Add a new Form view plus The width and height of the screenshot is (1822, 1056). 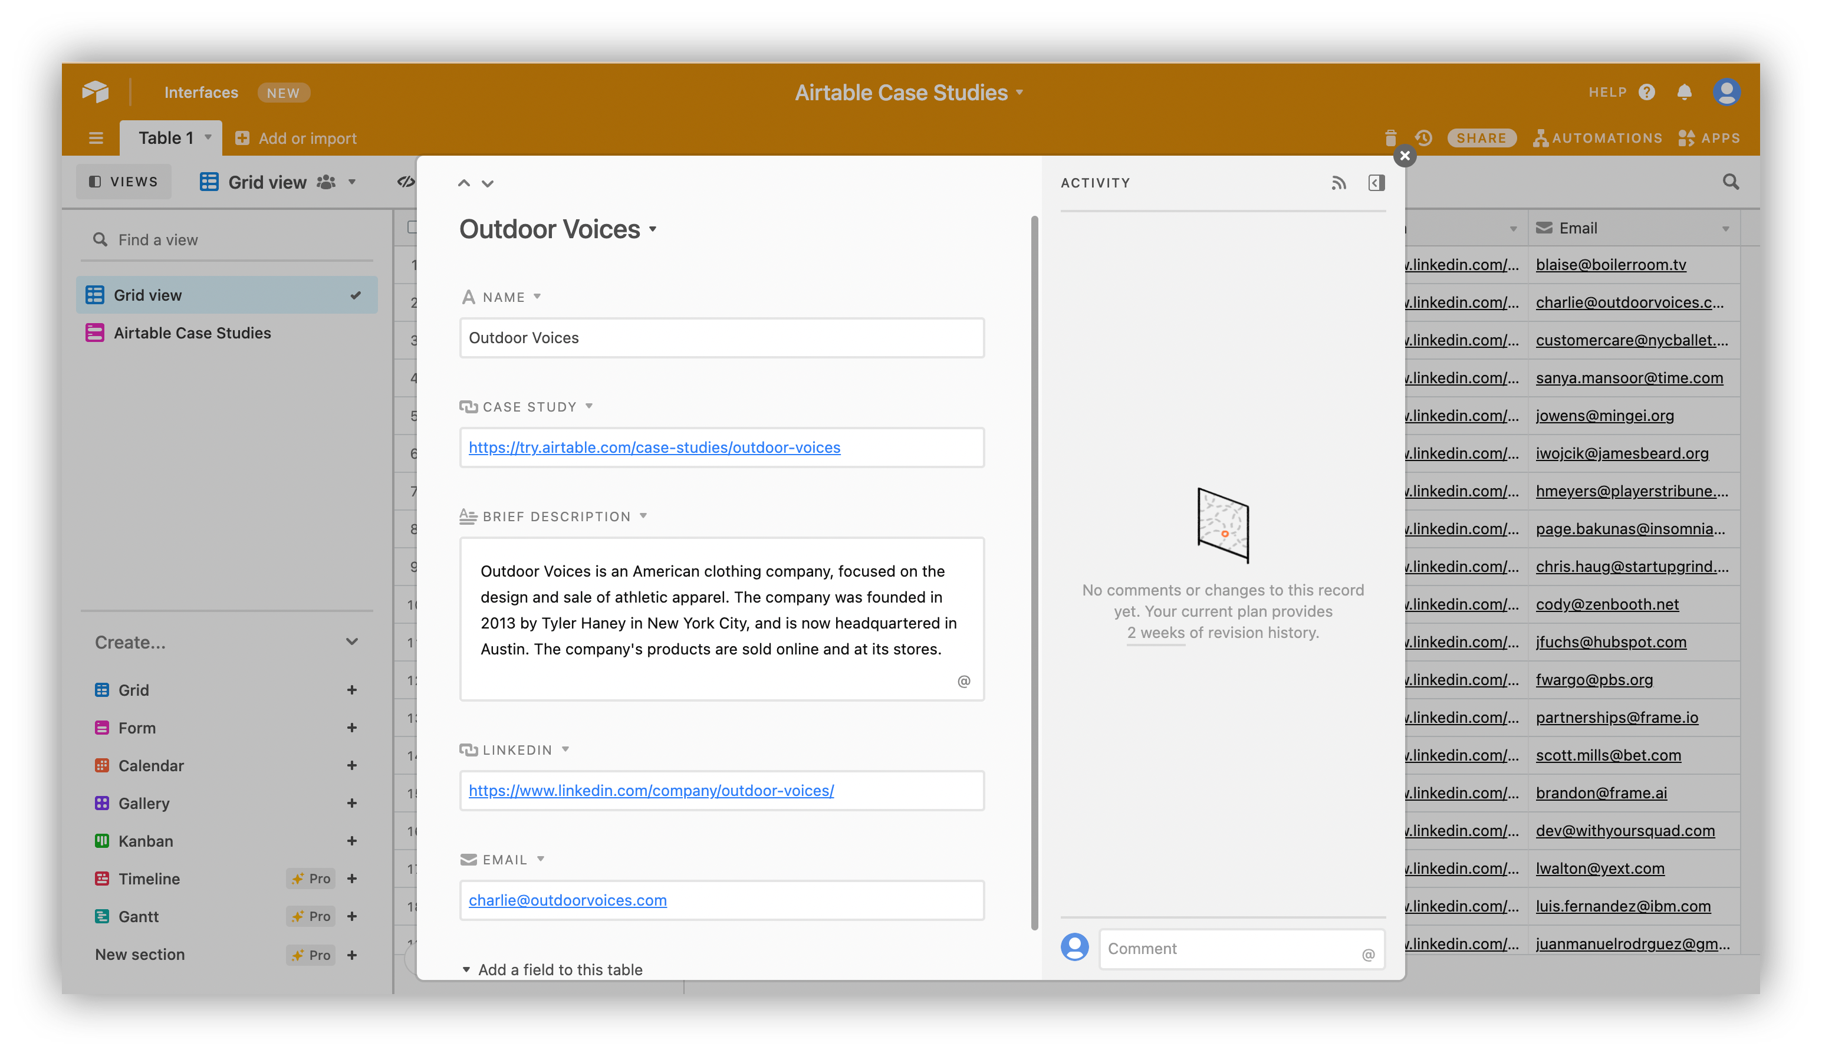[x=351, y=727]
